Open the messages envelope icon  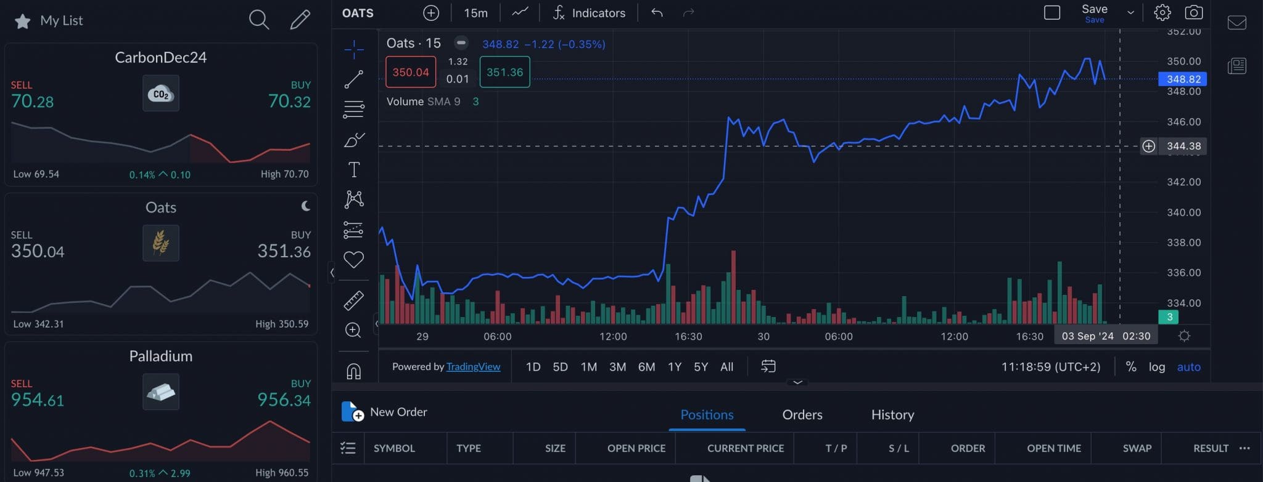[x=1237, y=23]
